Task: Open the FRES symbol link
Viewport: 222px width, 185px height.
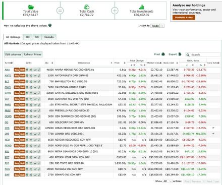Action: tap(8, 110)
